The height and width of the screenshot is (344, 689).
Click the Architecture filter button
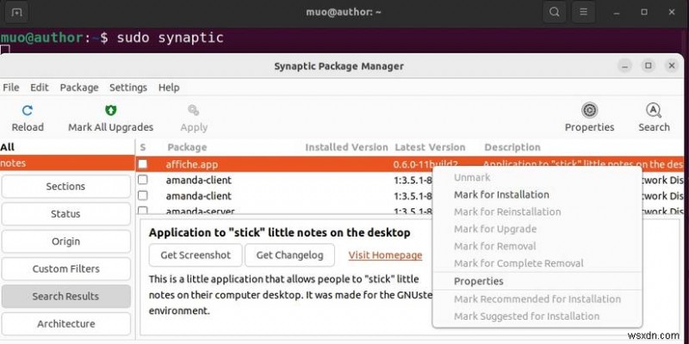pyautogui.click(x=66, y=324)
